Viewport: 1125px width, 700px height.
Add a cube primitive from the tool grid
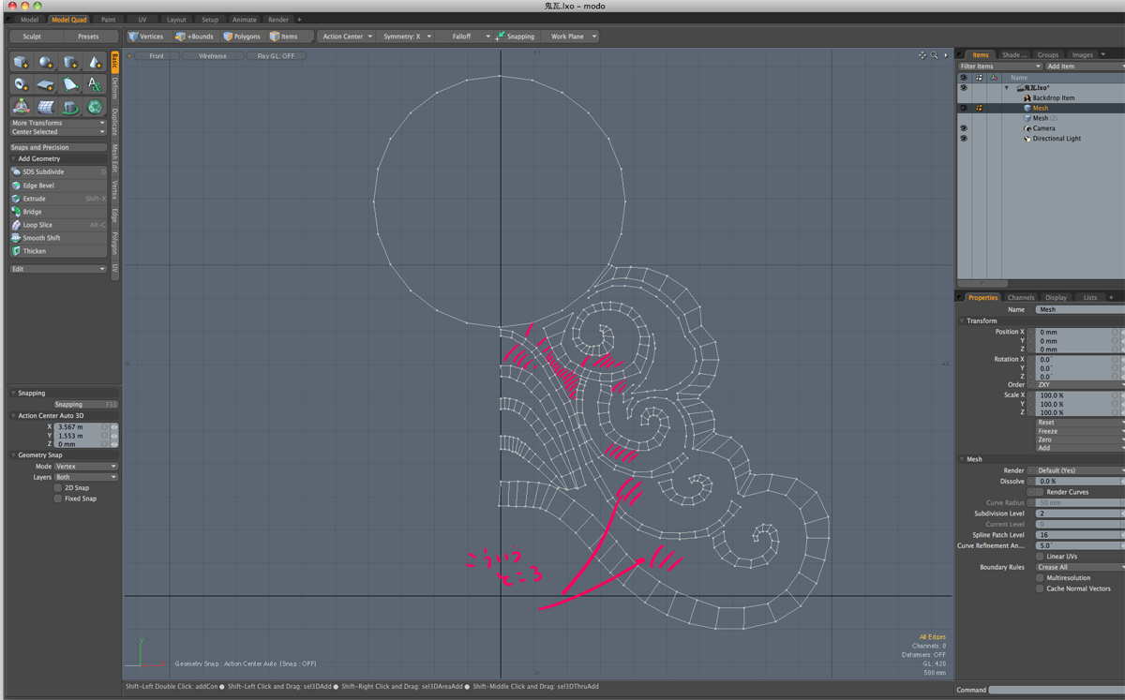(x=21, y=63)
